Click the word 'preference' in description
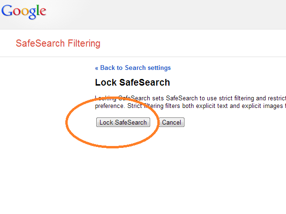 (109, 106)
